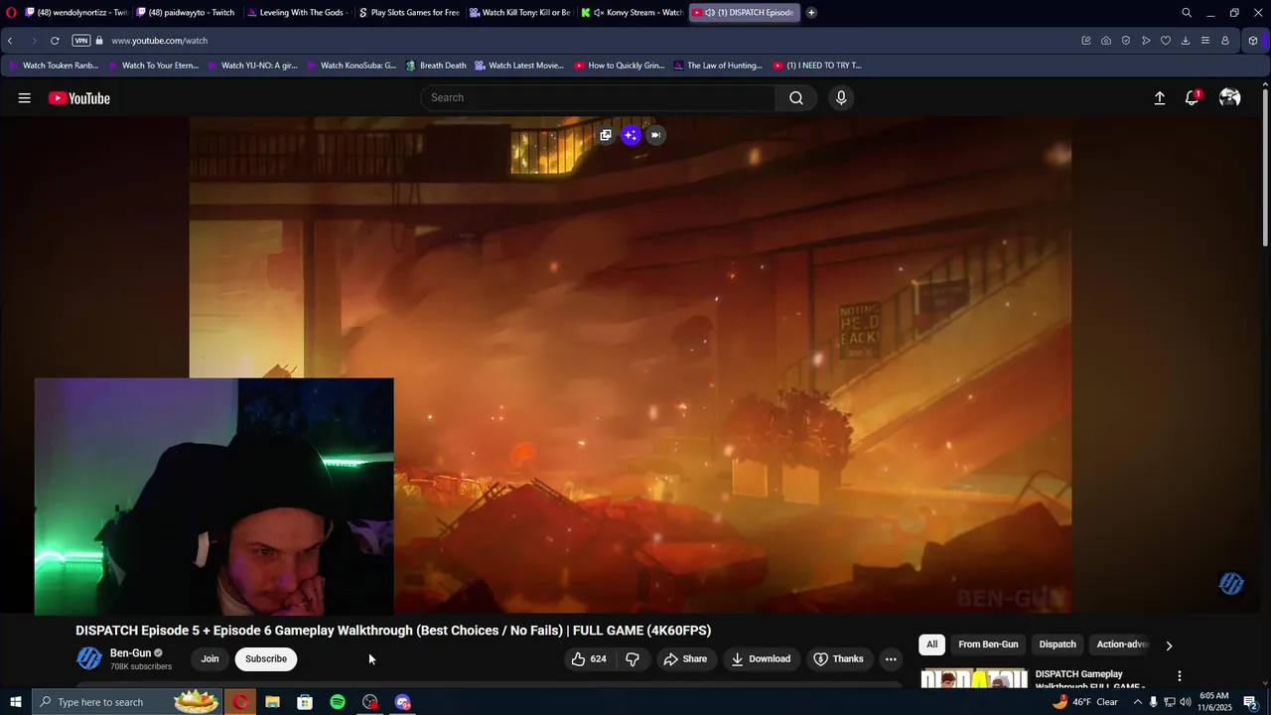
Task: Click the skip-forward icon in the video overlay
Action: 655,135
